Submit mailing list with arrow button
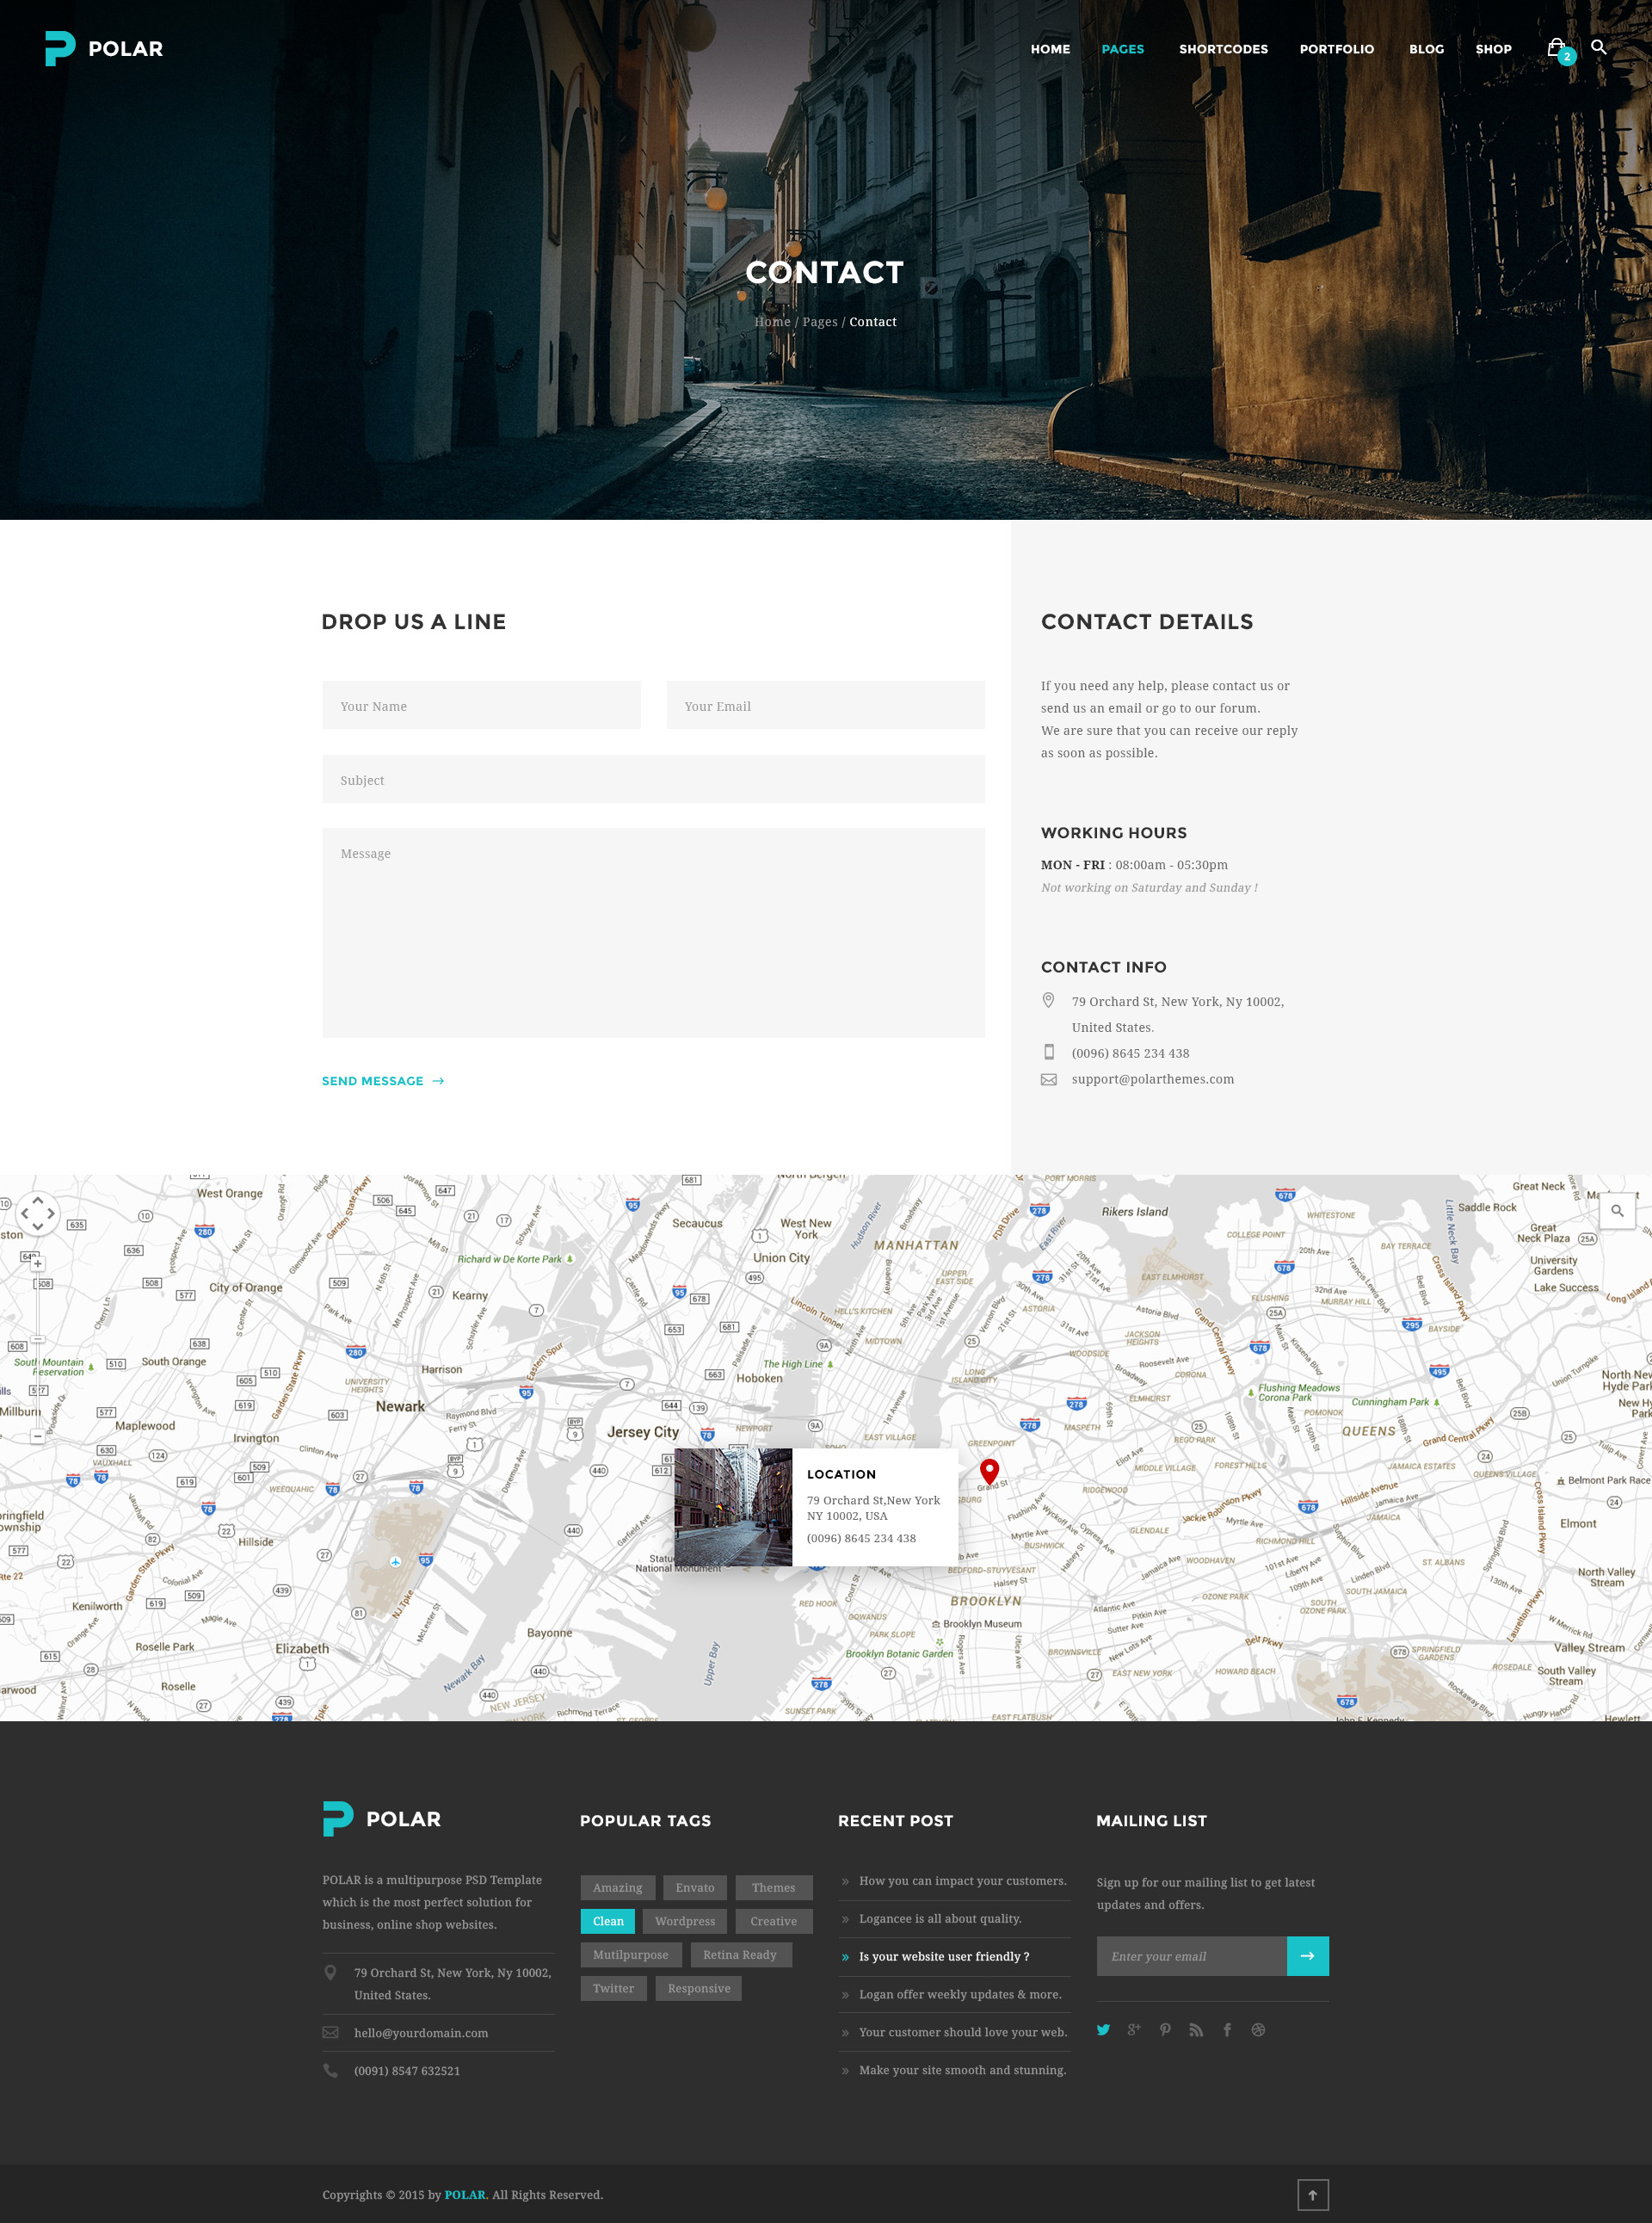Screen dimensions: 1652x2223 click(1307, 1956)
